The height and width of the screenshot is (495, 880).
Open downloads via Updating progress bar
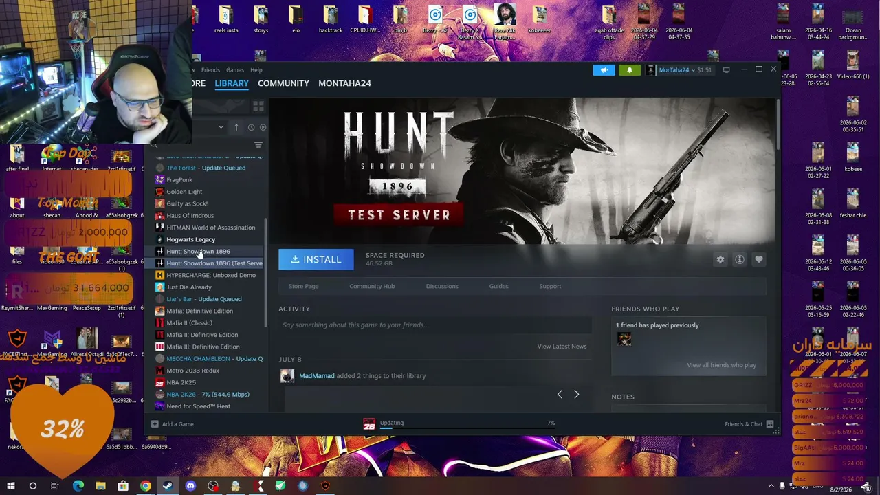click(x=460, y=423)
